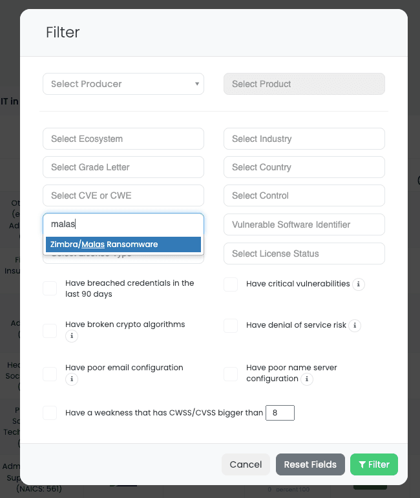This screenshot has height=498, width=420.
Task: Click info icon under poor email configuration
Action: pyautogui.click(x=72, y=379)
